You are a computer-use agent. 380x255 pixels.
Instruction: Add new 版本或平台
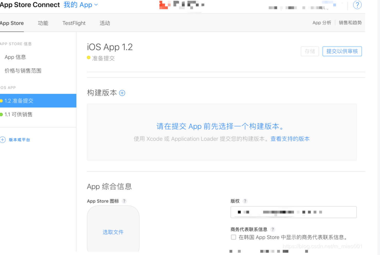(x=20, y=140)
